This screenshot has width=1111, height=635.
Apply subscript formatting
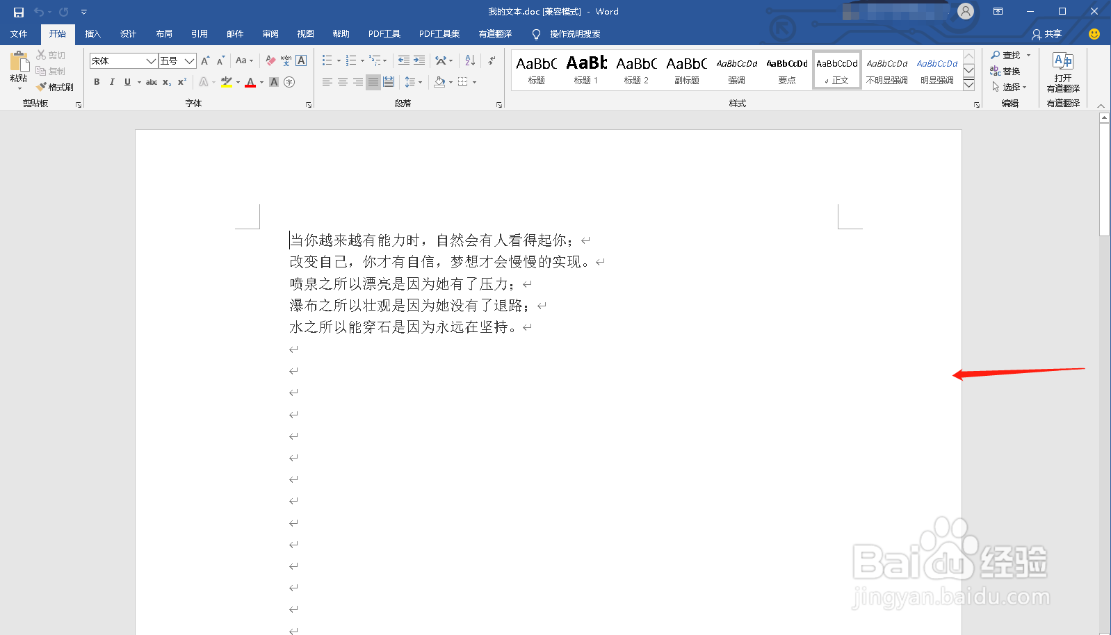coord(167,82)
